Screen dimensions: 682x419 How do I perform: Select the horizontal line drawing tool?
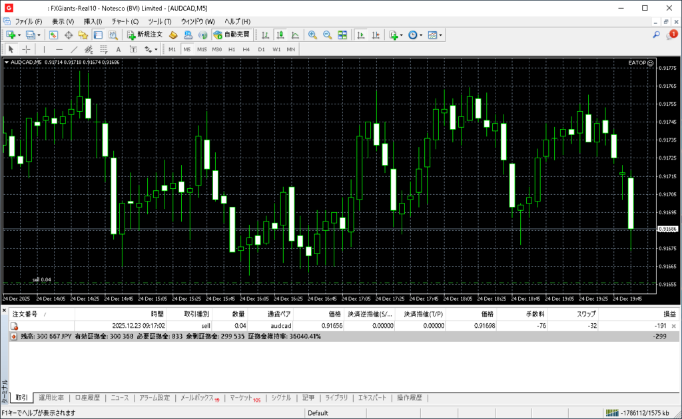point(59,49)
